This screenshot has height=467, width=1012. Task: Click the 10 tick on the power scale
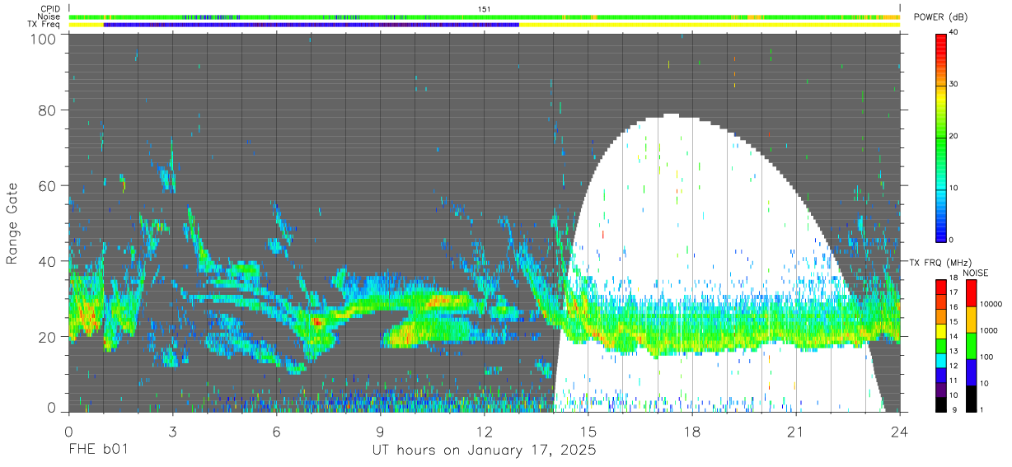[954, 188]
